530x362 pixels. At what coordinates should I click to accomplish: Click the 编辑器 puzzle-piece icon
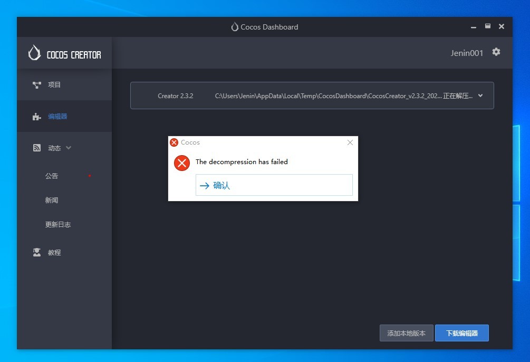(x=36, y=117)
